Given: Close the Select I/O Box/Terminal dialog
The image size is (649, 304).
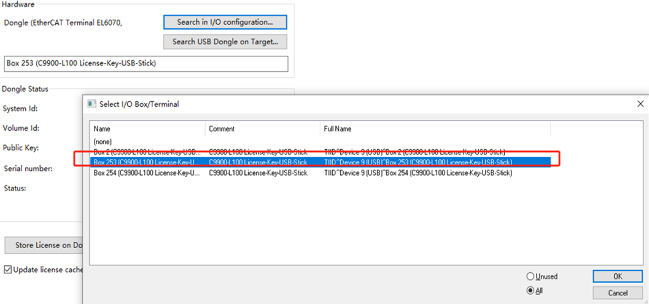Looking at the screenshot, I should click(x=640, y=104).
